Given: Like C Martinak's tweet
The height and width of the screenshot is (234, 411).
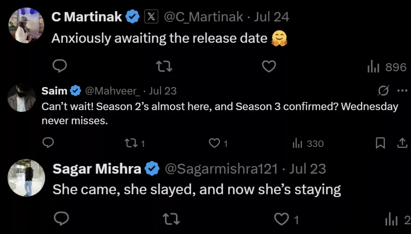Looking at the screenshot, I should (x=269, y=67).
